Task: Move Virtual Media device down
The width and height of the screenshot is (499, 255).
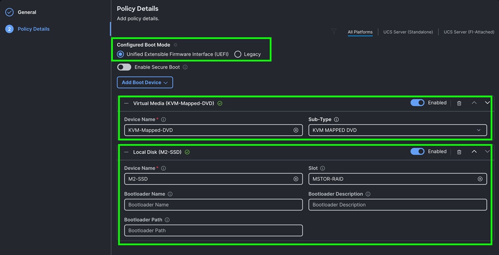Action: pyautogui.click(x=487, y=103)
